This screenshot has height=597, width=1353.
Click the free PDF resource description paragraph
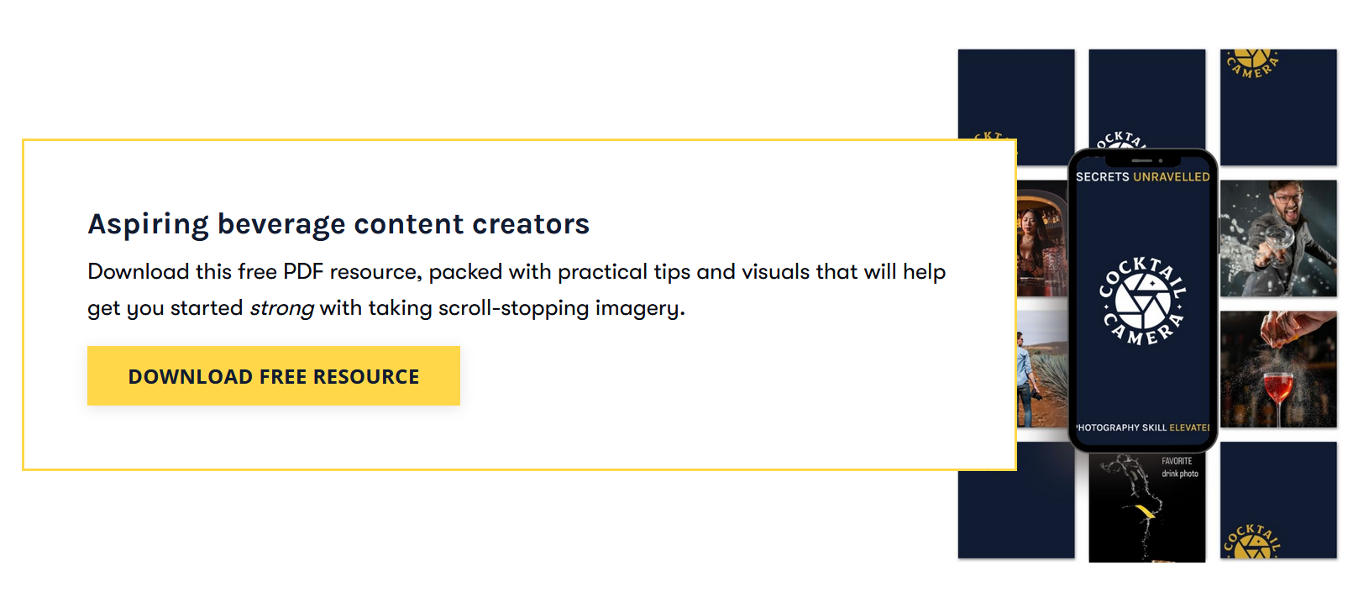point(516,290)
